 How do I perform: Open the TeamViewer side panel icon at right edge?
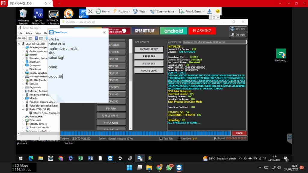click(290, 137)
